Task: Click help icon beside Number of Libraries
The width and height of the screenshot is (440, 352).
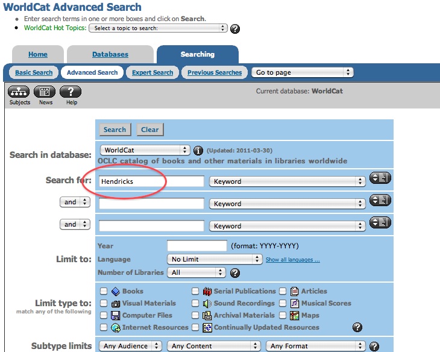Action: 235,273
